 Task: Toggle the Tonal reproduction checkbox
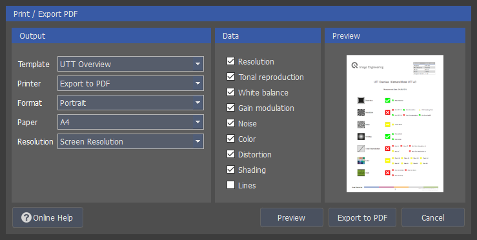pos(230,77)
